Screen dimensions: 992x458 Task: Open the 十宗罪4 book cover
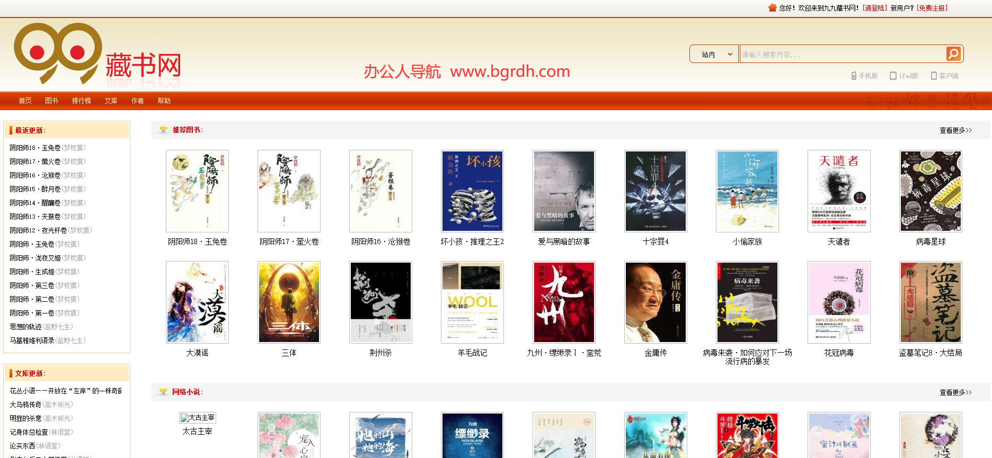coord(656,191)
